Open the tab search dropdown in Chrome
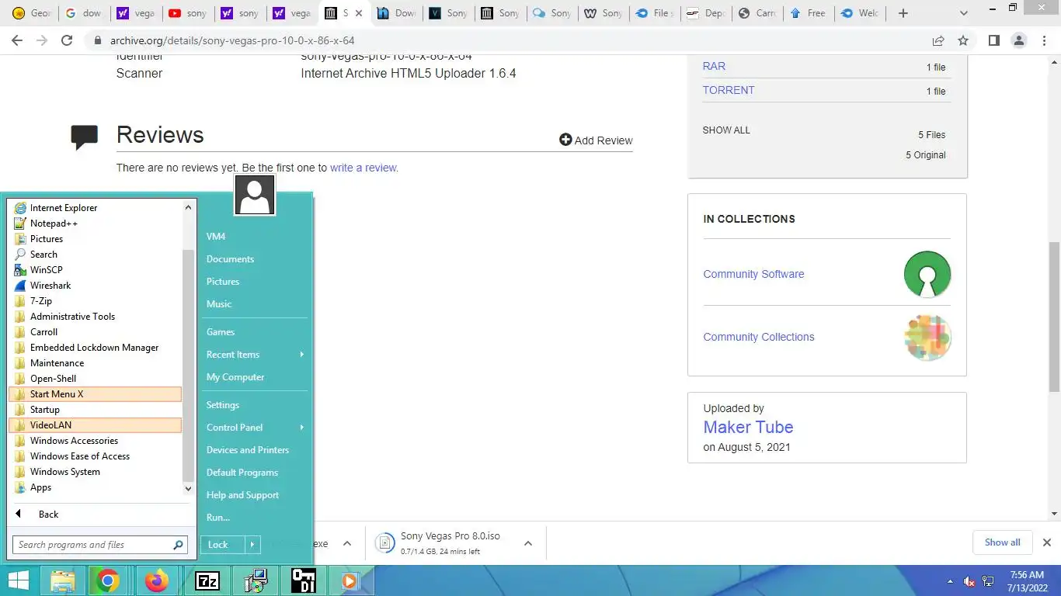Image resolution: width=1061 pixels, height=596 pixels. point(964,13)
